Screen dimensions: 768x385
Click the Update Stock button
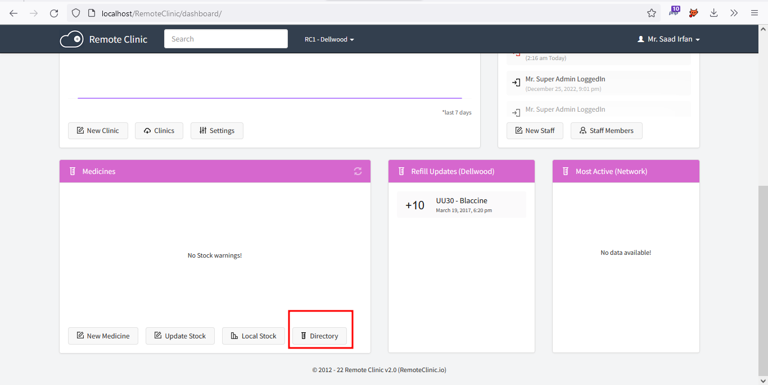point(180,336)
